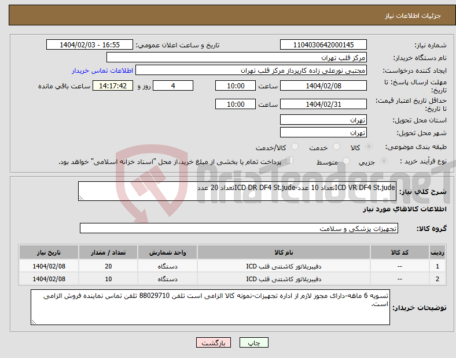Click the نام کالا column header
The image size is (456, 358).
click(x=284, y=252)
